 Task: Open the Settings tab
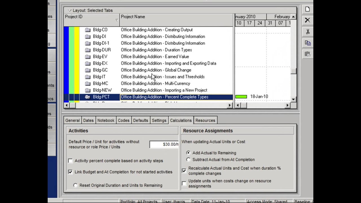(x=159, y=120)
